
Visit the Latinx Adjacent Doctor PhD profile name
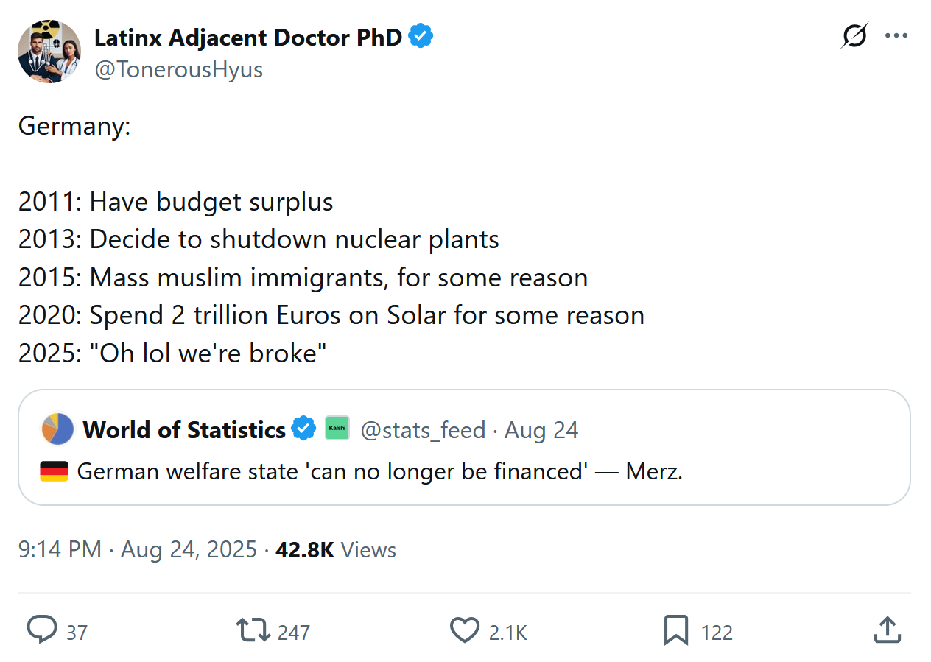point(247,37)
